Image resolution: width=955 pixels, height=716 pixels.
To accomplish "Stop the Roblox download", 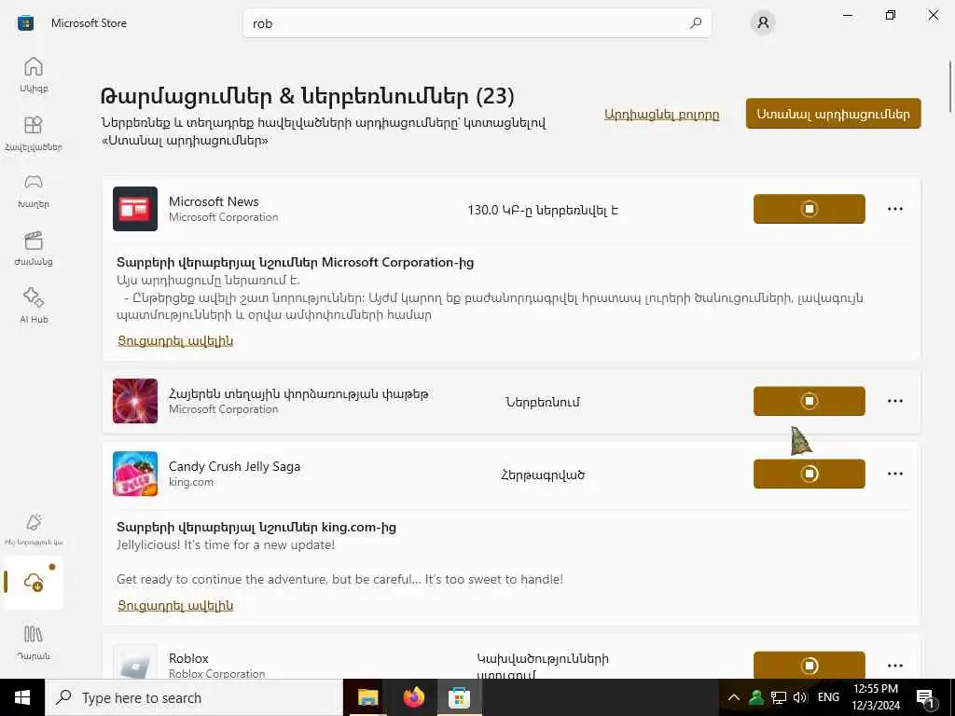I will pyautogui.click(x=809, y=665).
